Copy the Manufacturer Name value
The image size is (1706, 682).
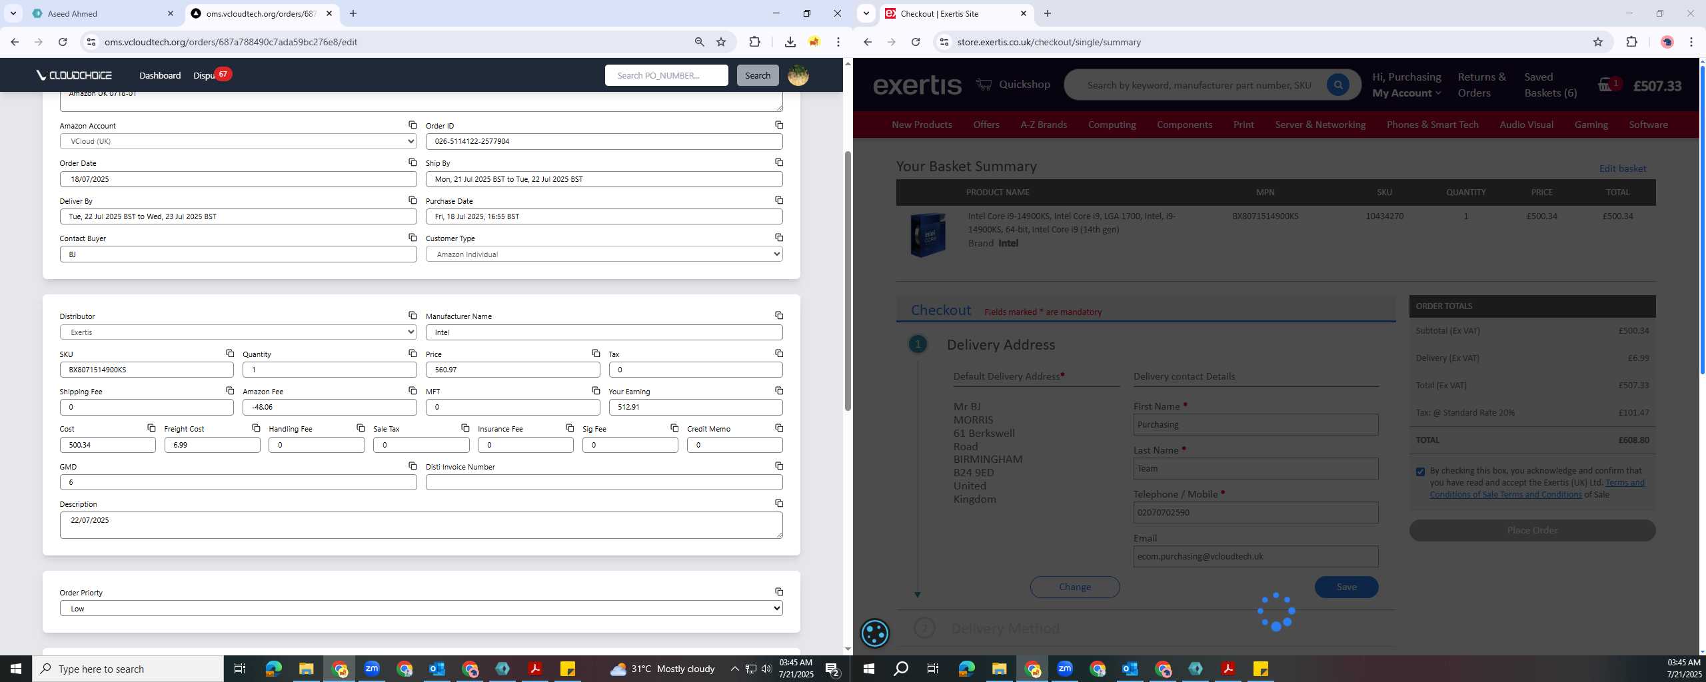778,316
